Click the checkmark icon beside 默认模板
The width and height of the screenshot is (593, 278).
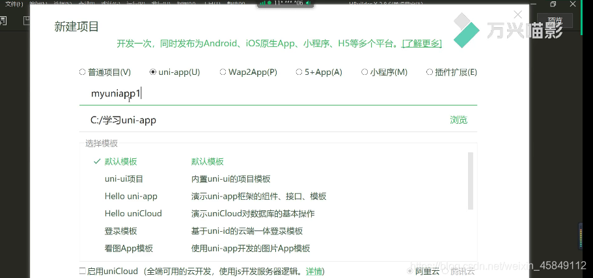pyautogui.click(x=96, y=161)
